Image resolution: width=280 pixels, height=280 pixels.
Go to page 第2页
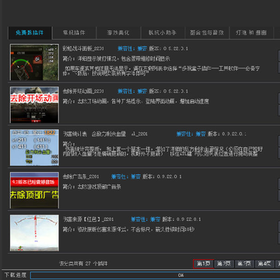click(x=224, y=264)
